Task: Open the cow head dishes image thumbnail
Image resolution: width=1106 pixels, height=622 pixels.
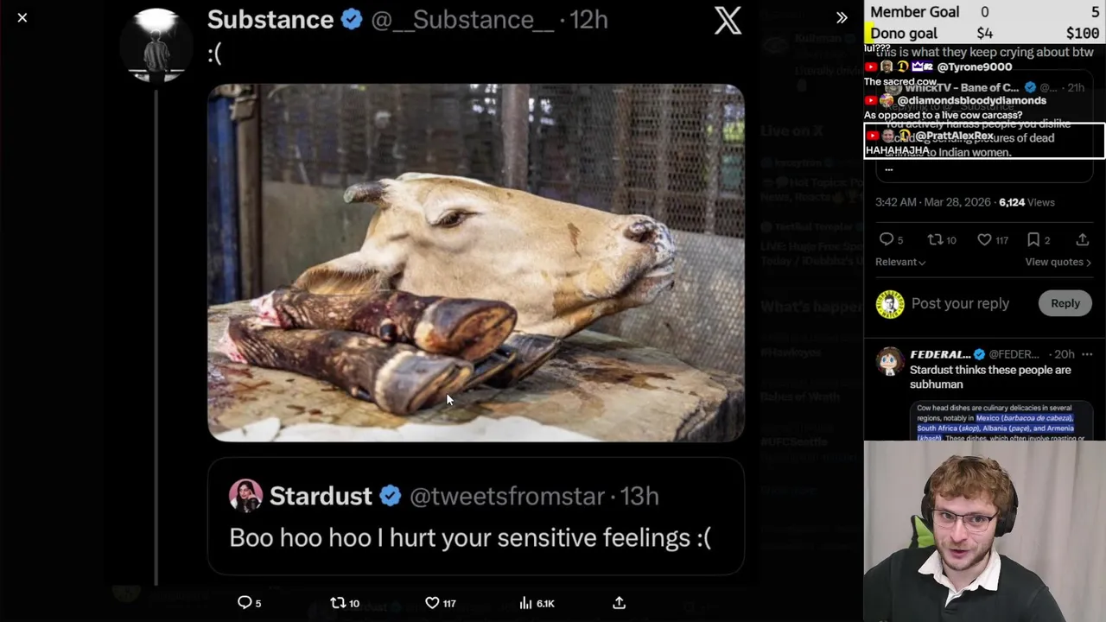Action: [995, 422]
